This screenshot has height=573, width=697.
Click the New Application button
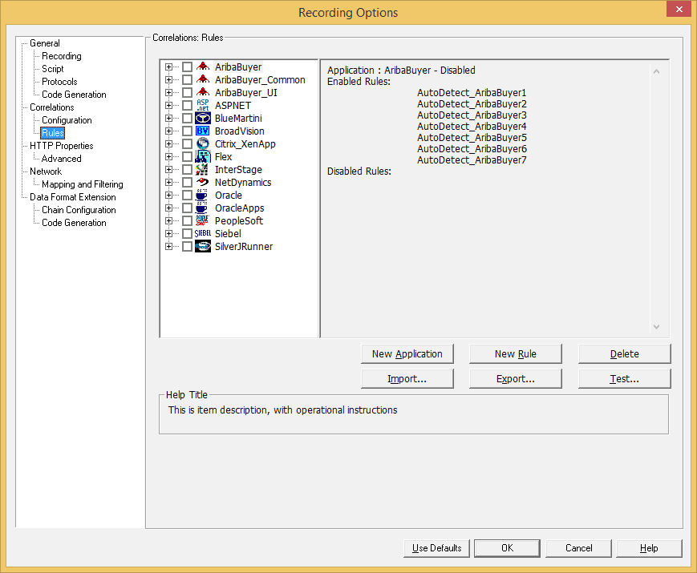407,354
